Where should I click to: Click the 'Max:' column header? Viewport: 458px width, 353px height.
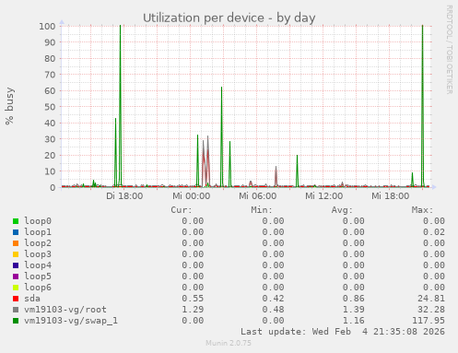[422, 210]
